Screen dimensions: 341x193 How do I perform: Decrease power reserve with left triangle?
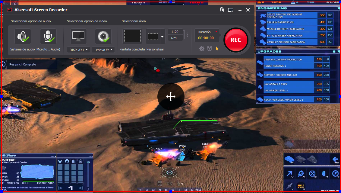pyautogui.click(x=81, y=188)
